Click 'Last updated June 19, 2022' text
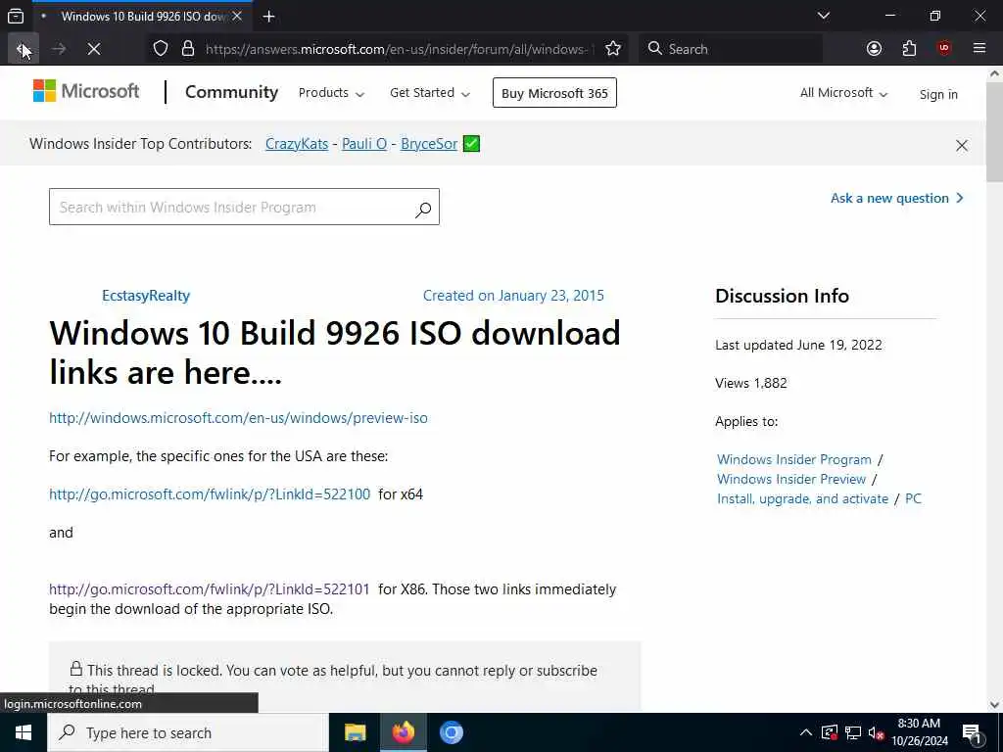Viewport: 1003px width, 752px height. tap(798, 346)
